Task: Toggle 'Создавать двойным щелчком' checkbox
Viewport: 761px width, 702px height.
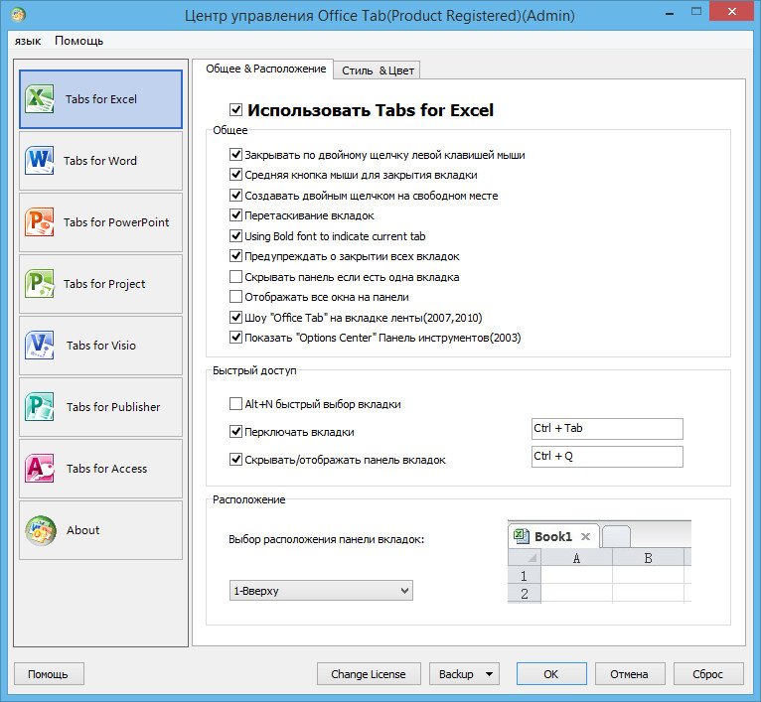Action: [235, 196]
